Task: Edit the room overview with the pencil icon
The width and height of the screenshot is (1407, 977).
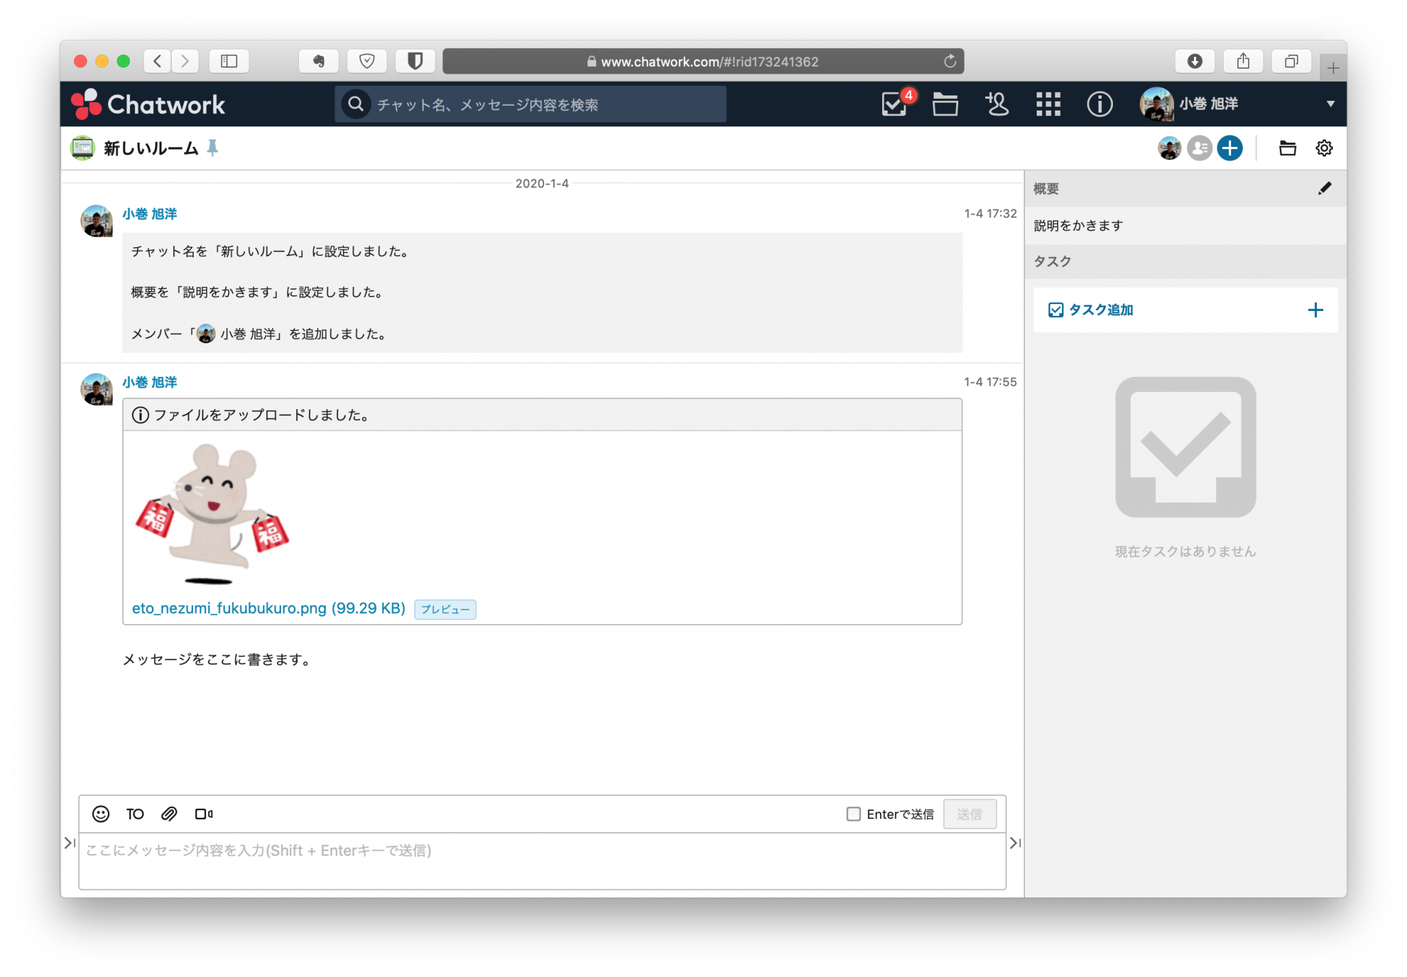Action: click(x=1325, y=187)
